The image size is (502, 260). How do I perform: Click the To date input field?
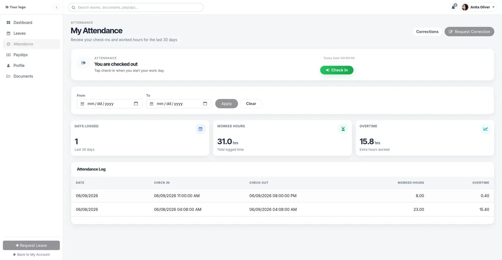coord(179,104)
